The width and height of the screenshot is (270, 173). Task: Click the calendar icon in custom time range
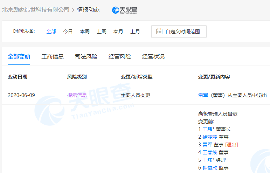tap(159, 32)
